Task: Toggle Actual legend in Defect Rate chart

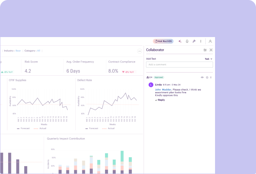Action: pos(108,128)
